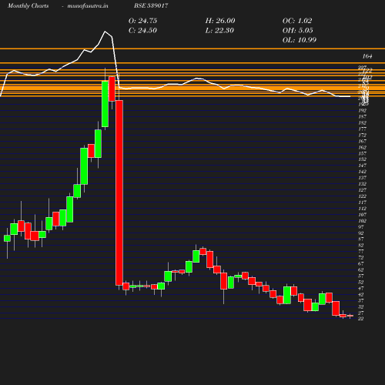Click the "OH: 5.05" reading
385x385 pixels.
(x=297, y=31)
